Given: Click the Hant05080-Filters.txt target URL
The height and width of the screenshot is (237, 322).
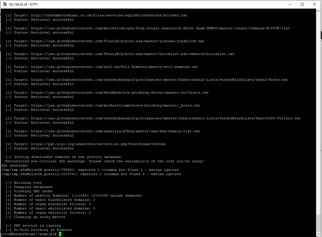Looking at the screenshot, I should [166, 118].
